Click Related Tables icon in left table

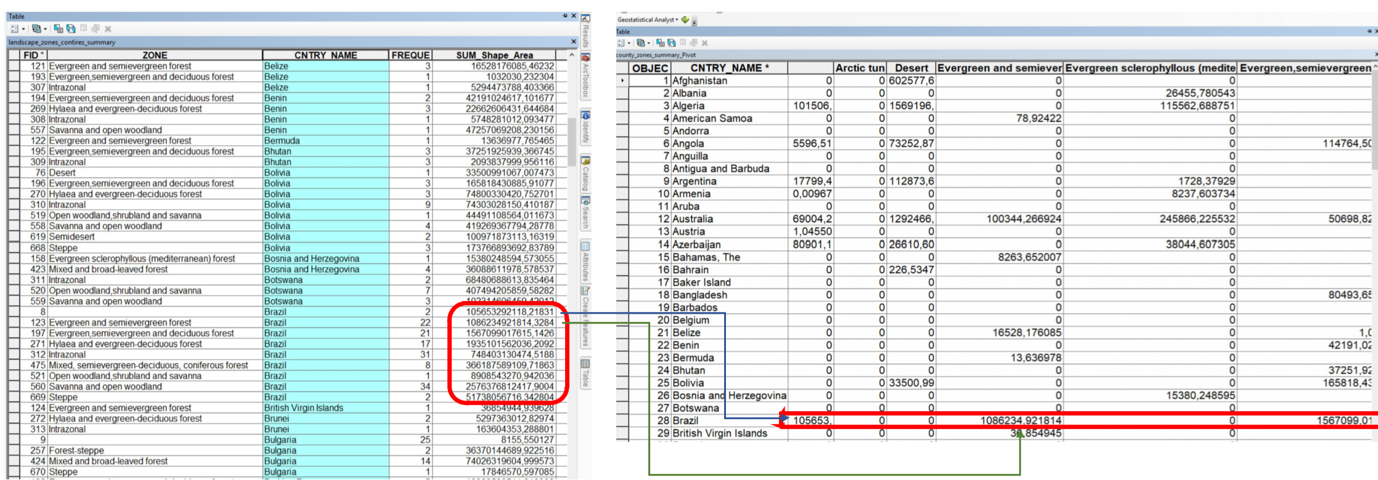click(x=36, y=29)
